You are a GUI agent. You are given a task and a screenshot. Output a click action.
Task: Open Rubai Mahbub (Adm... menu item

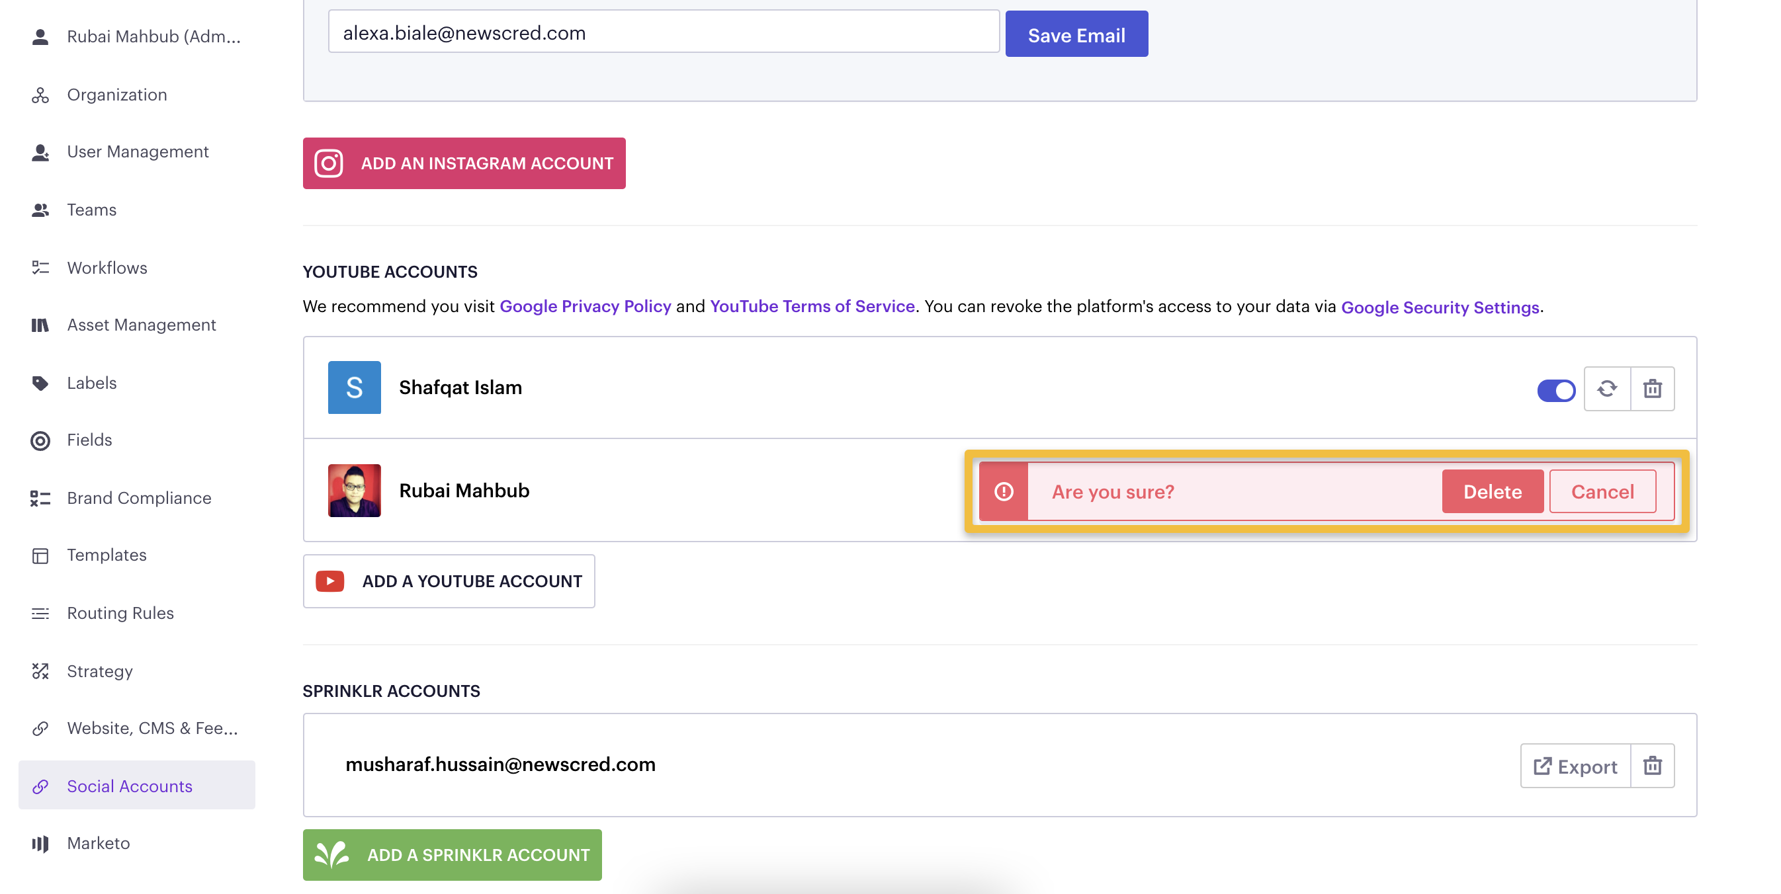point(137,36)
